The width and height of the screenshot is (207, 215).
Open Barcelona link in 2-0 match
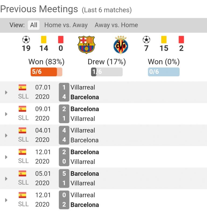[85, 152]
